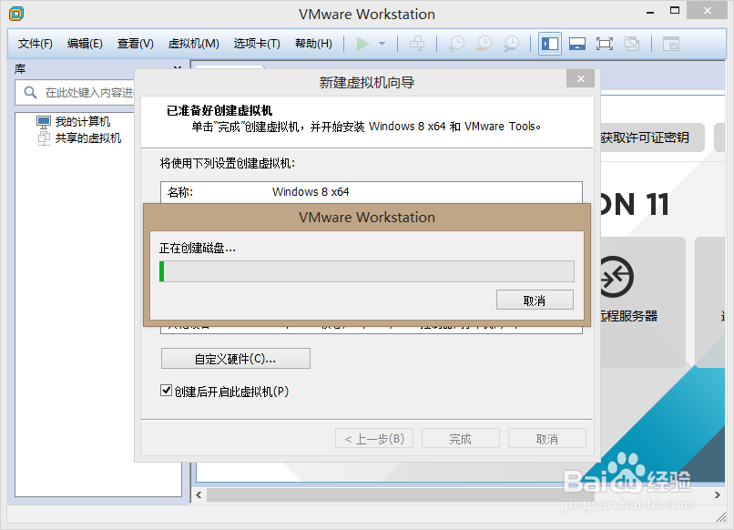
Task: Minimize the VMware Workstation window
Action: pos(649,12)
